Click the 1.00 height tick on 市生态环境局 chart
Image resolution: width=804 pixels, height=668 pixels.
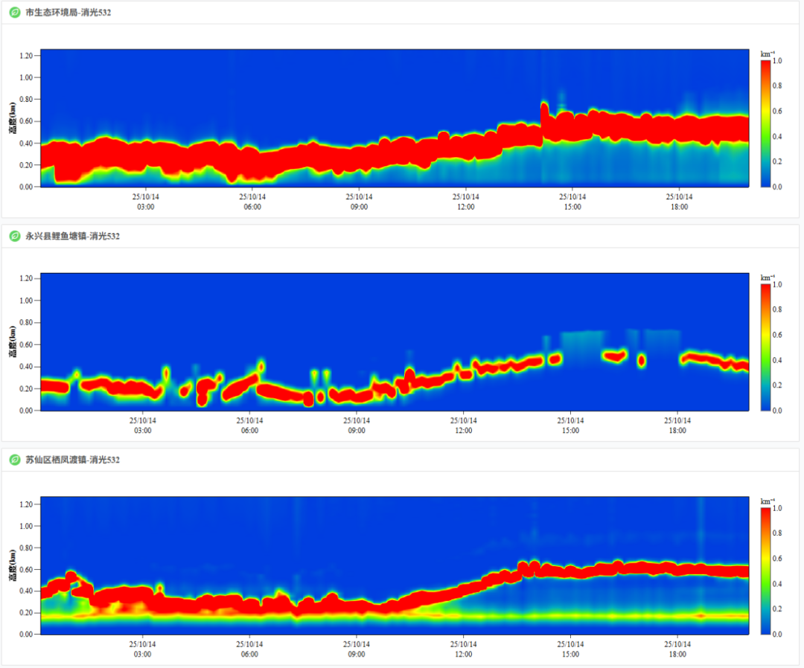[x=28, y=77]
